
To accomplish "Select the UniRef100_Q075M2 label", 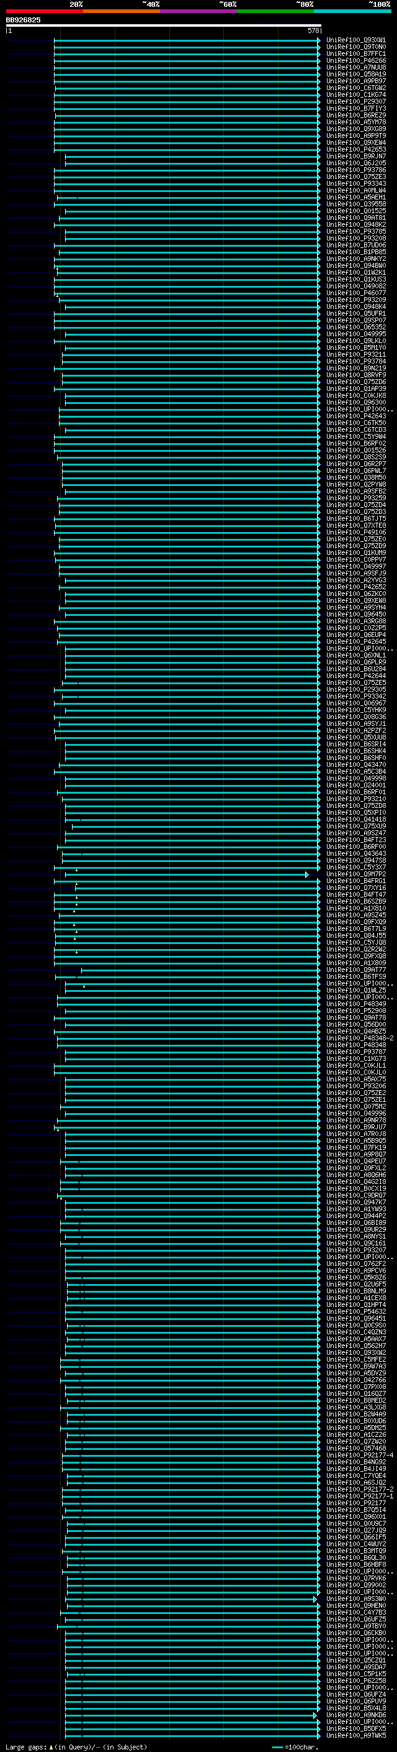I will tap(356, 1106).
